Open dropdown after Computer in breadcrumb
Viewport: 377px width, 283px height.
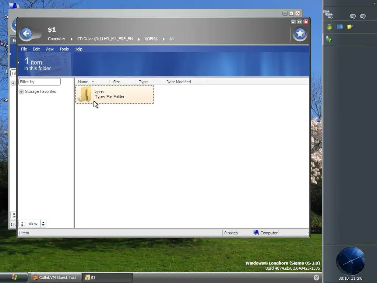tap(71, 39)
